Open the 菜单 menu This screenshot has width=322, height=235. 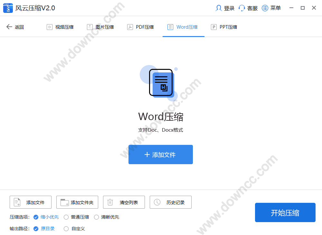(x=264, y=8)
